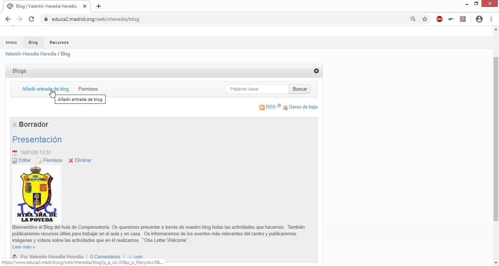The width and height of the screenshot is (499, 266).
Task: Click the school crest thumbnail image
Action: pos(37,194)
